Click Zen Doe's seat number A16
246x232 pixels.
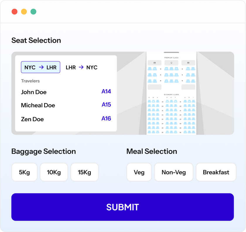(x=106, y=119)
